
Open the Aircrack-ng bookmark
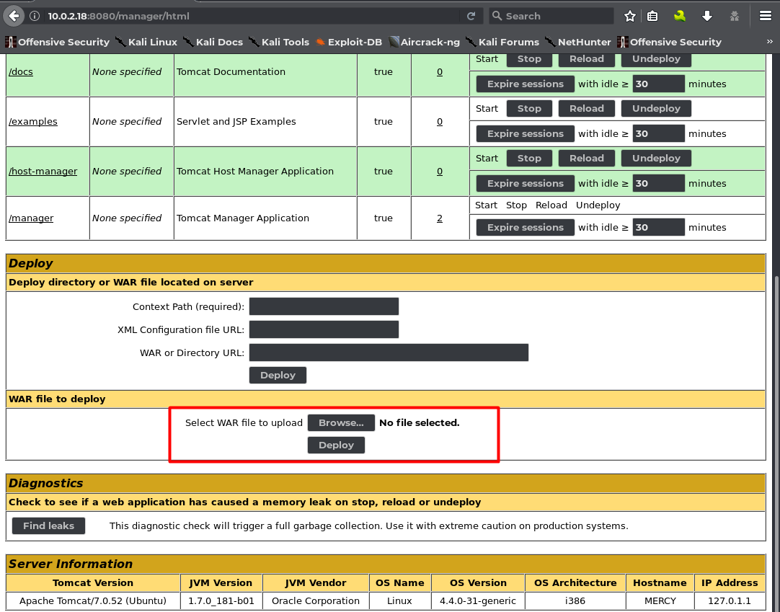coord(424,42)
